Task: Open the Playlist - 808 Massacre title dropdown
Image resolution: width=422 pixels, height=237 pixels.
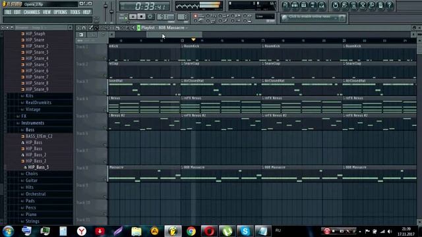Action: click(164, 28)
